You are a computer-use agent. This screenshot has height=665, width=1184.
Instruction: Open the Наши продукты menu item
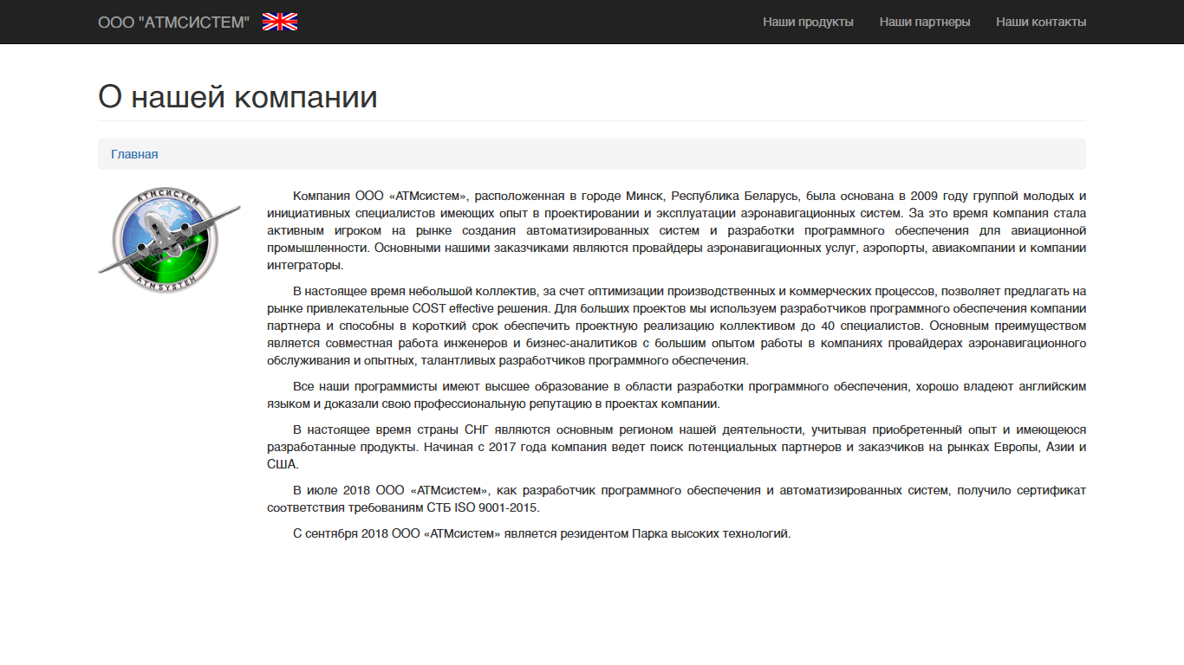pyautogui.click(x=808, y=22)
